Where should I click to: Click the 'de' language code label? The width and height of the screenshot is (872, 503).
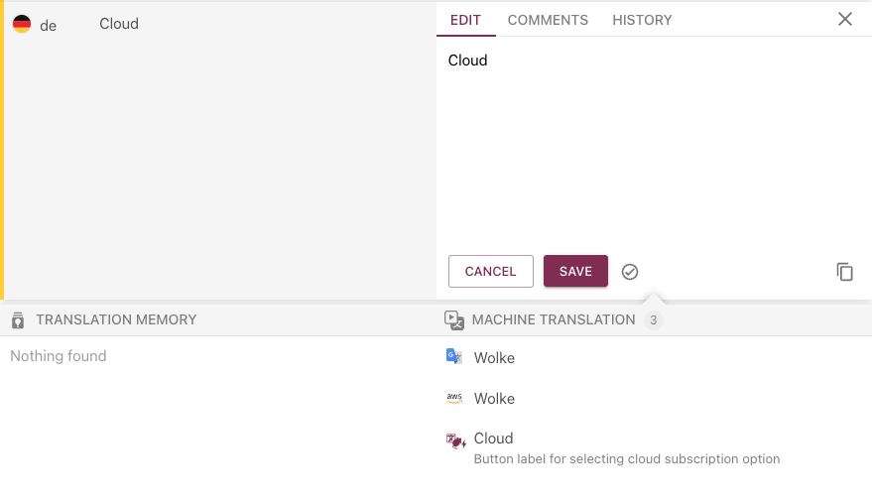click(x=48, y=26)
